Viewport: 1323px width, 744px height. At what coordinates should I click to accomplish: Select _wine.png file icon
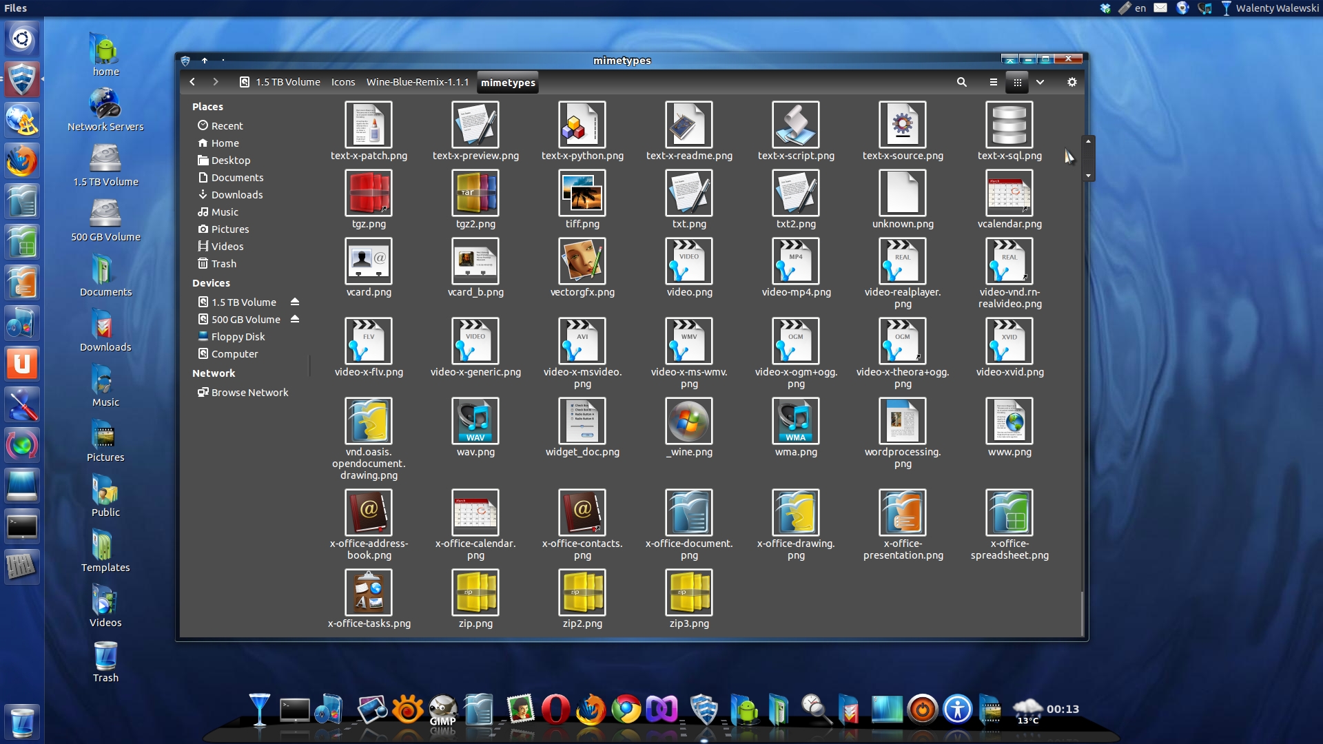pos(689,421)
